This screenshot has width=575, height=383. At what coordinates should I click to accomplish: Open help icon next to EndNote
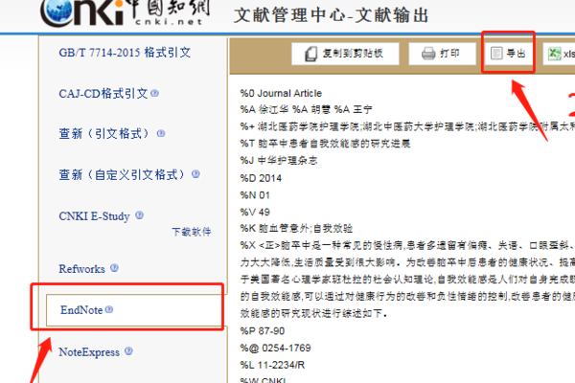pyautogui.click(x=109, y=309)
